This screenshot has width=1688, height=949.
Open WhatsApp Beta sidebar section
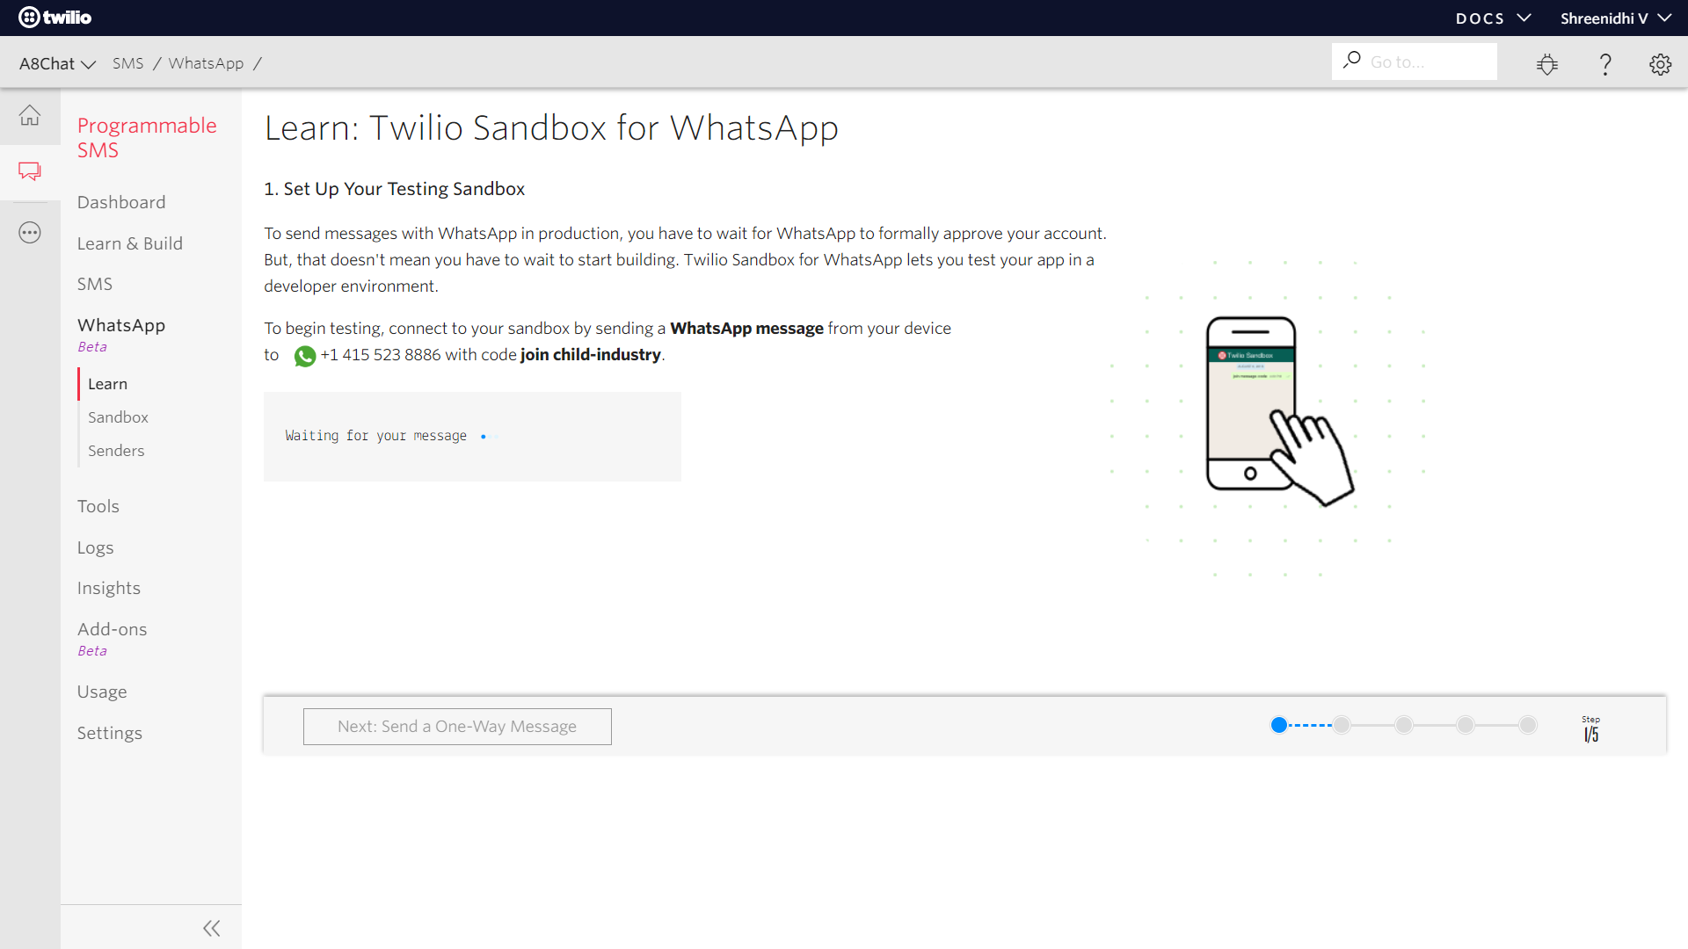[x=121, y=334]
